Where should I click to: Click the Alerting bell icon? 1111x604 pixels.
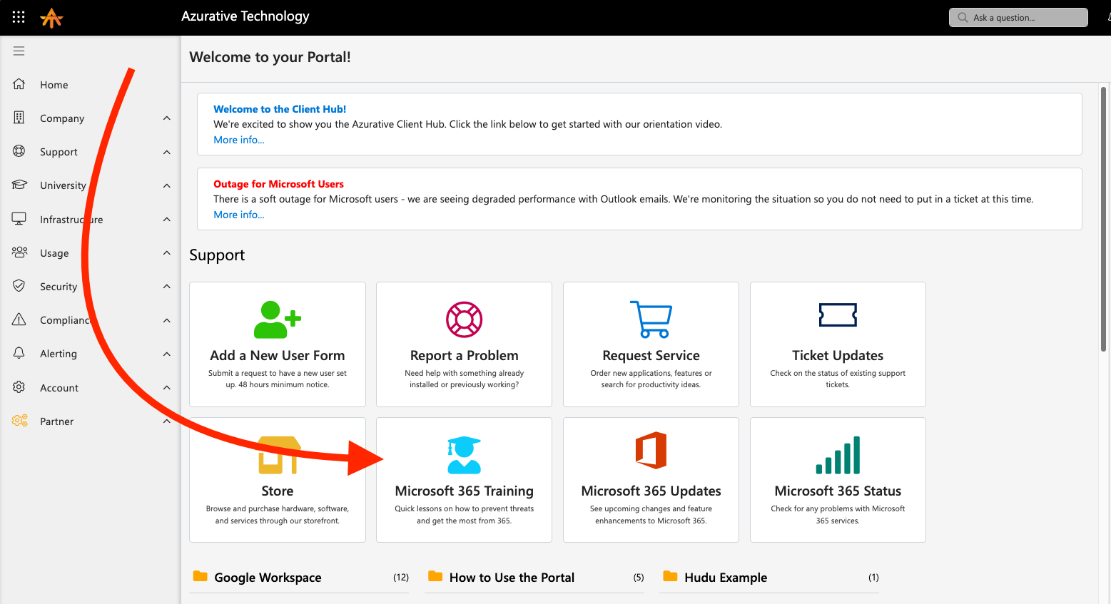tap(19, 353)
